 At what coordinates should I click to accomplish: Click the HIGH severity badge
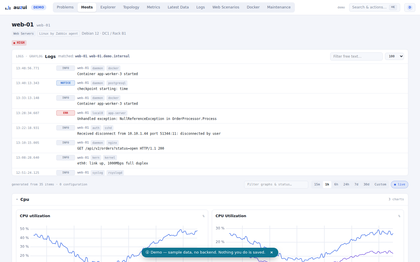click(19, 43)
